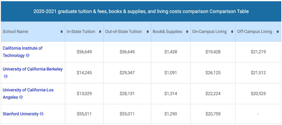Sort by On-Campus Living arrows
Screen dimensions: 282x125
click(232, 32)
